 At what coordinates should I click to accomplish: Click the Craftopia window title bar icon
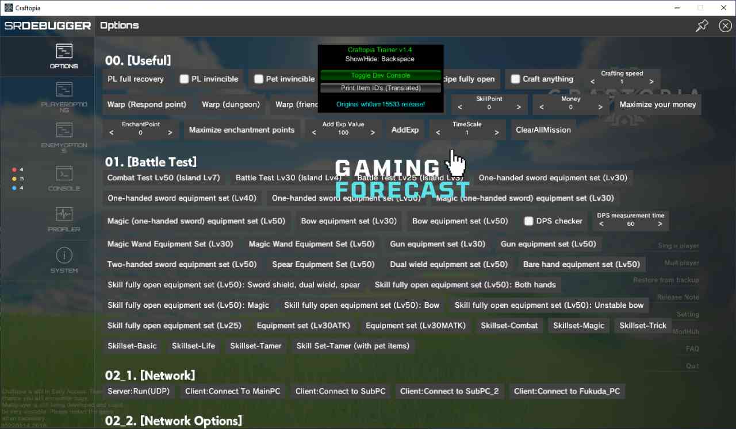pyautogui.click(x=9, y=8)
